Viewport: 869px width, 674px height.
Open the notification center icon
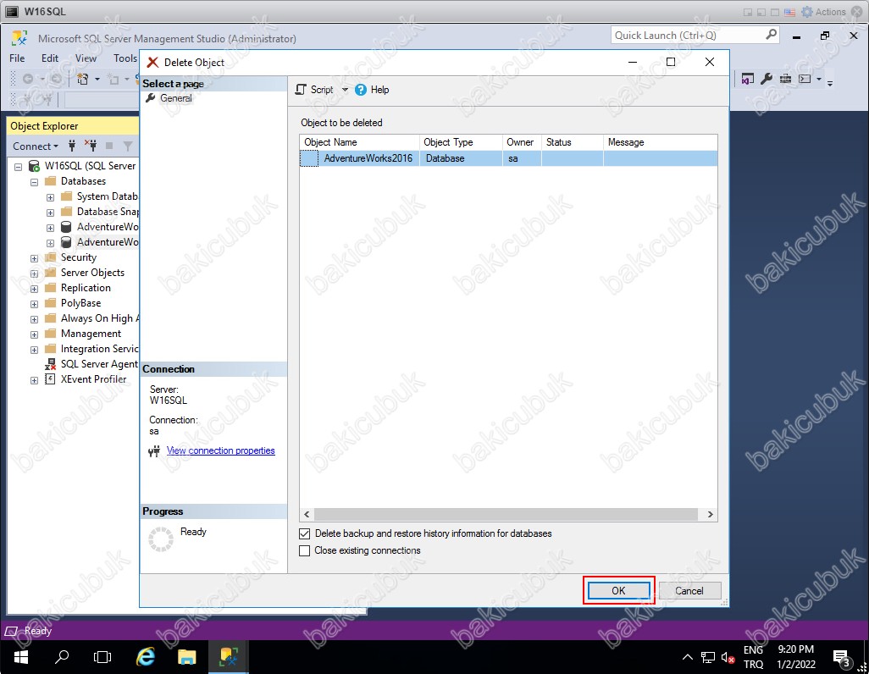pyautogui.click(x=841, y=658)
